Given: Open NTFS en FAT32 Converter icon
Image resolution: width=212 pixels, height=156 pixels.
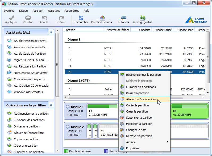Looking at the screenshot, I should pyautogui.click(x=9, y=73).
